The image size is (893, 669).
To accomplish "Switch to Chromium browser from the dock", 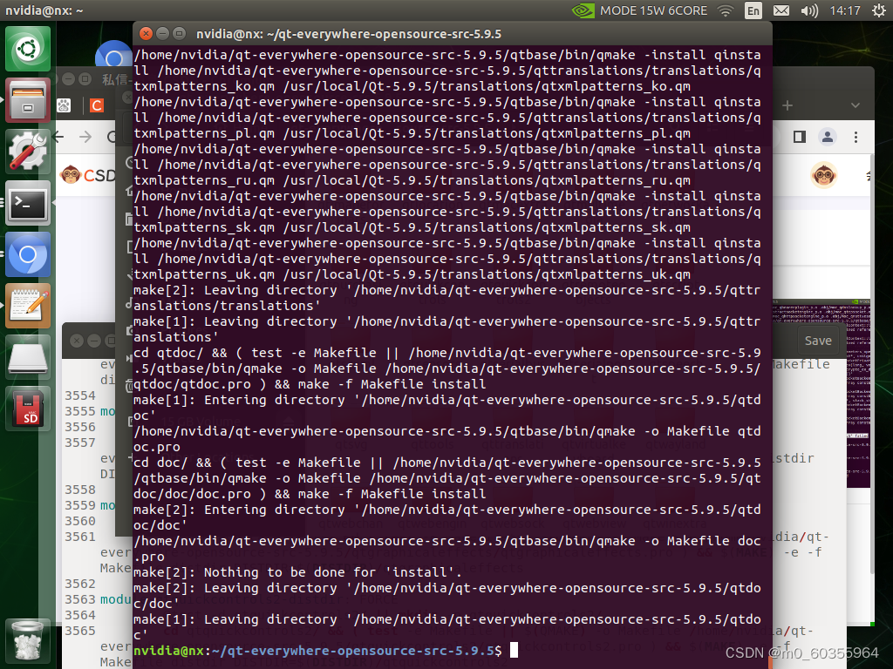I will [27, 254].
